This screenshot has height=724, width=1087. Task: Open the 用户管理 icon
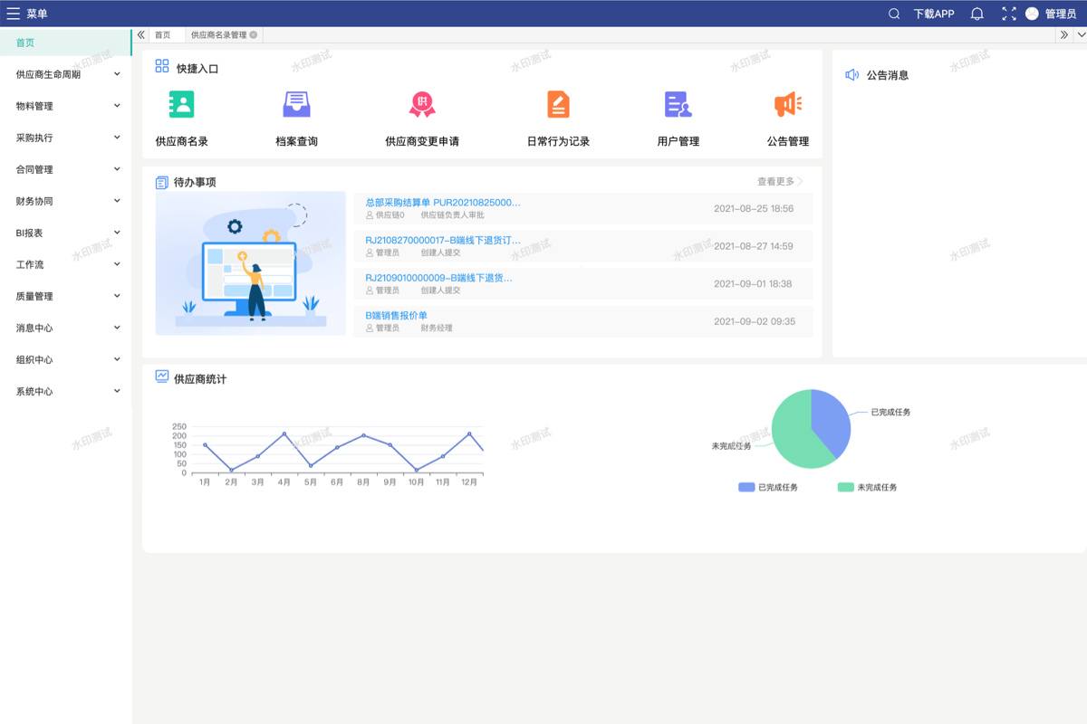(678, 105)
